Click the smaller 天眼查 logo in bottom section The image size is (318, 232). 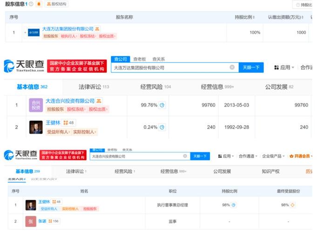(20, 155)
